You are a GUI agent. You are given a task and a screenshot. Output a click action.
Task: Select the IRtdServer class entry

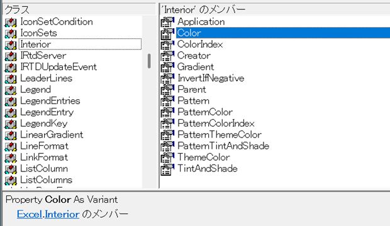[43, 56]
